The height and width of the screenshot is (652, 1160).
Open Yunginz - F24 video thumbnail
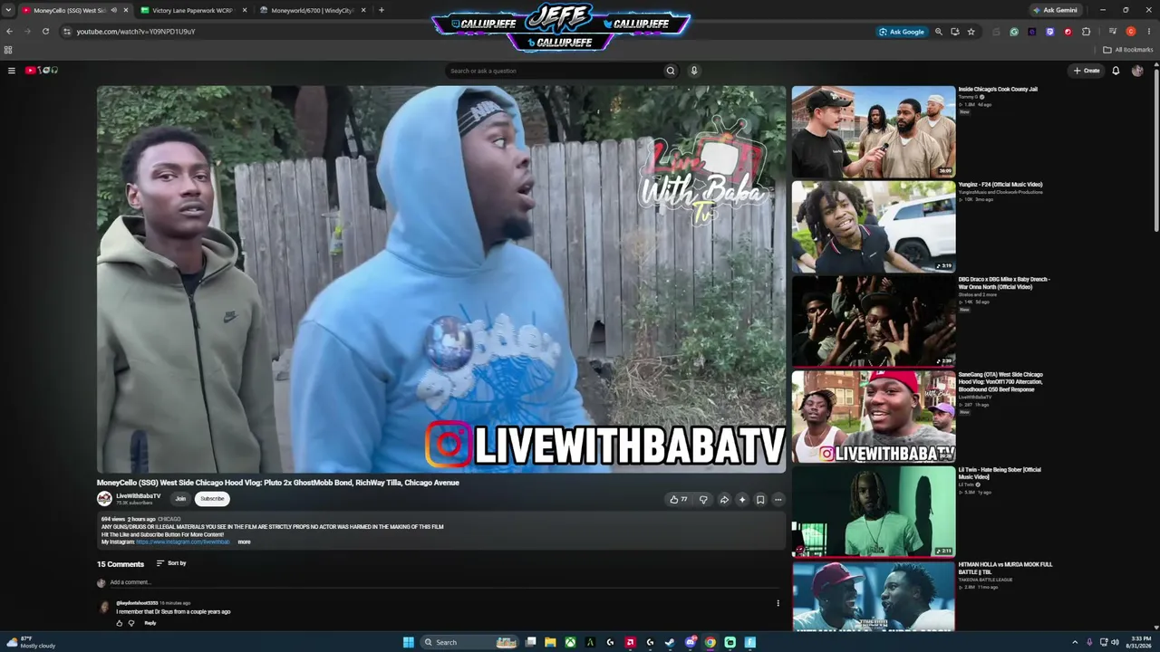(x=874, y=226)
